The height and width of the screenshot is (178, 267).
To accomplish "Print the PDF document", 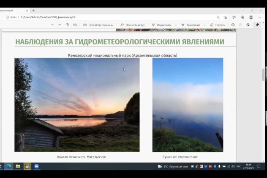I will click(x=233, y=25).
